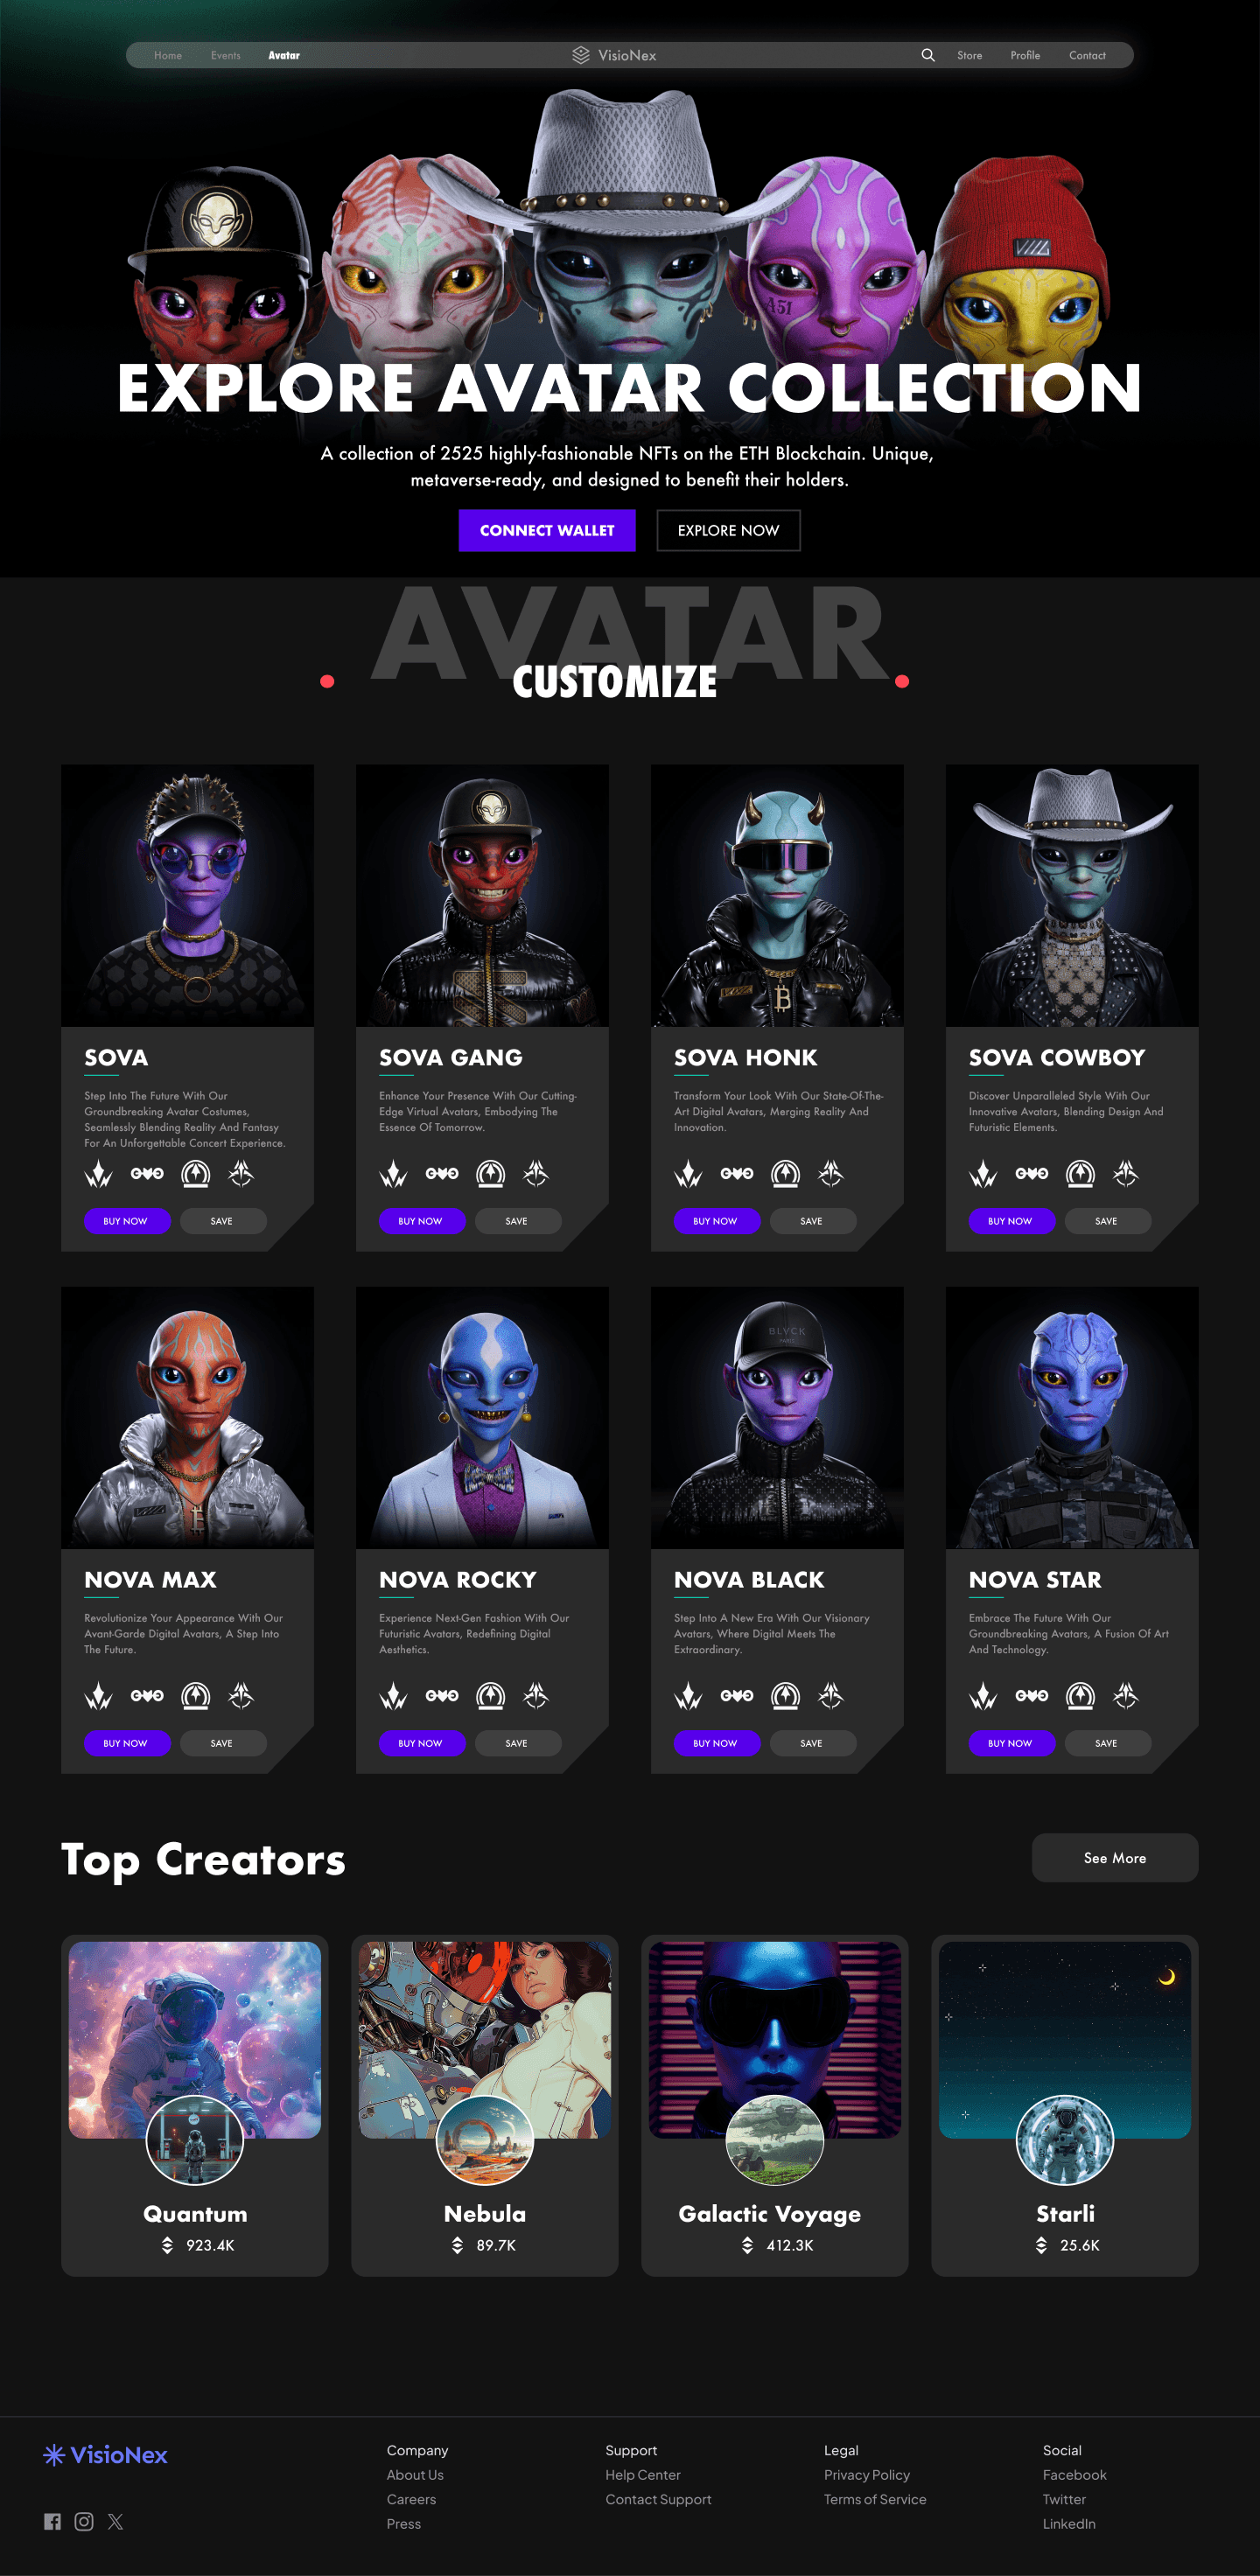The height and width of the screenshot is (2576, 1260).
Task: Go to Events in the navbar
Action: tap(225, 55)
